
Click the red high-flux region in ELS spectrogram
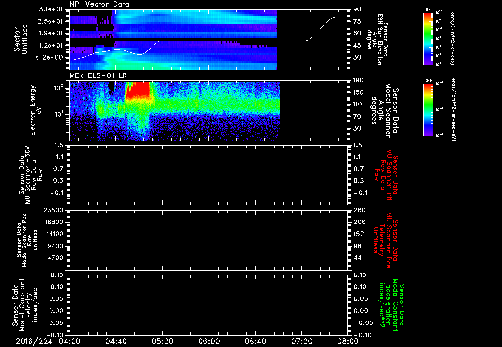click(x=138, y=90)
